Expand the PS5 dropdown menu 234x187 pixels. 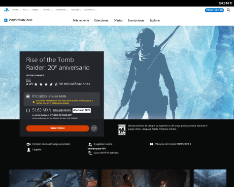[x=26, y=10]
